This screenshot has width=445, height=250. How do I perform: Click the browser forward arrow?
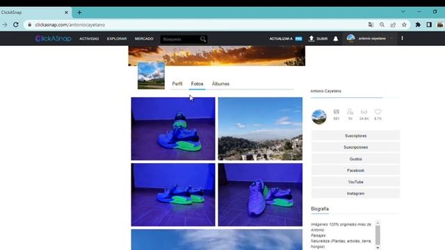5,25
